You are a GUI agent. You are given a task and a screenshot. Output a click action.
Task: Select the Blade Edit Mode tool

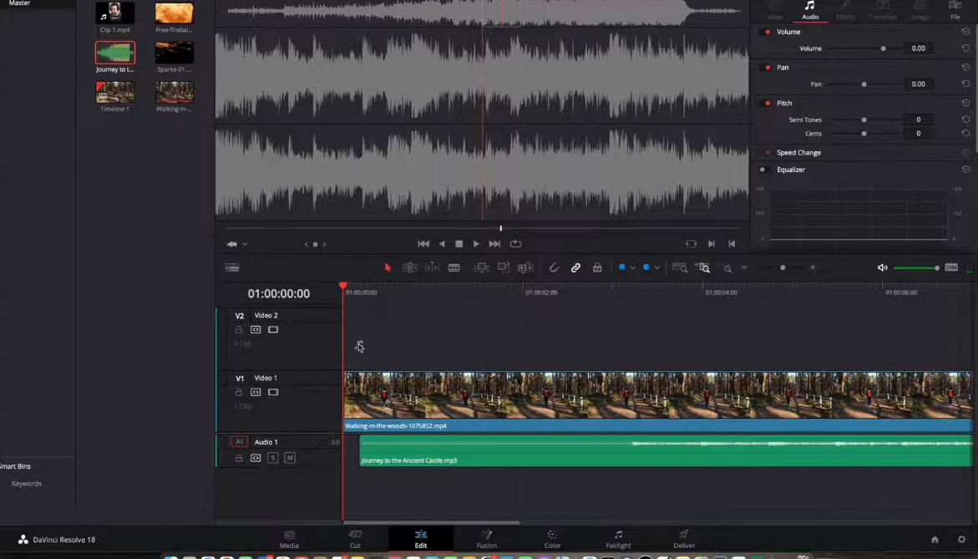tap(454, 267)
